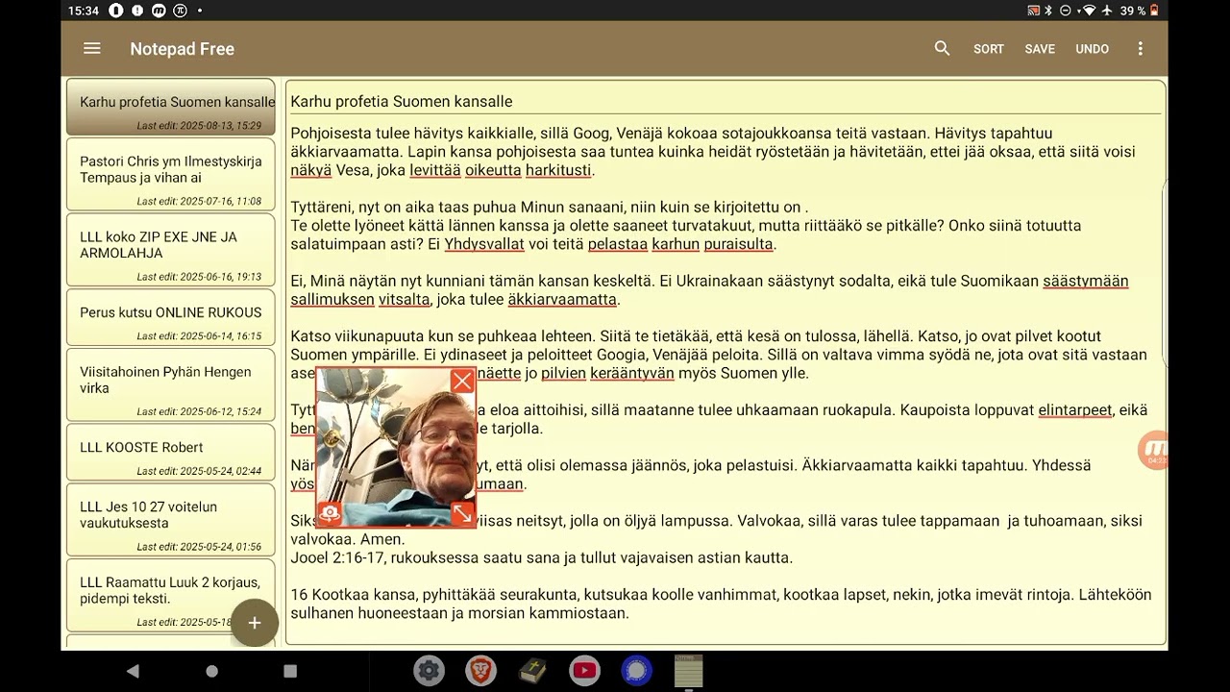Save the current note with SAVE
This screenshot has height=692, width=1230.
[x=1040, y=49]
